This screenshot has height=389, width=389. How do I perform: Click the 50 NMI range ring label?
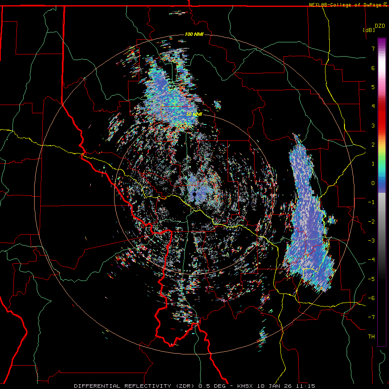click(x=194, y=114)
